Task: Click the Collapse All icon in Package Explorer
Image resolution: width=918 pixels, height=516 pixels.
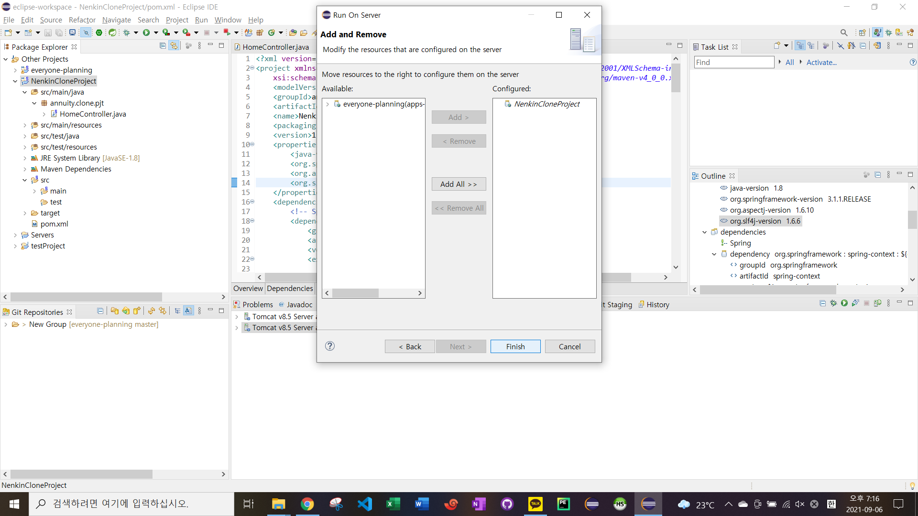Action: point(163,46)
